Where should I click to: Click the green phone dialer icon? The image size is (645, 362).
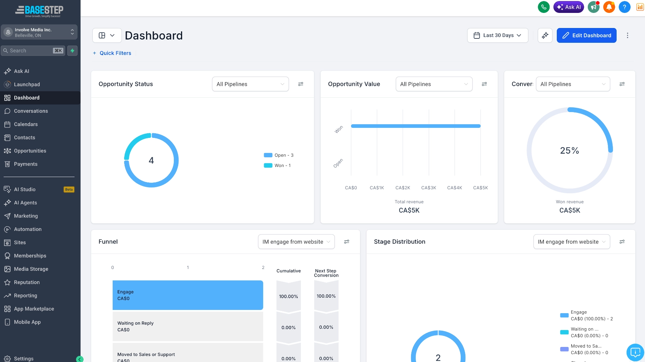coord(543,7)
